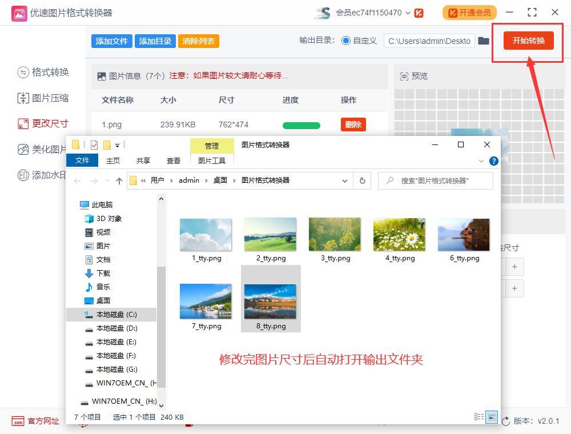Click the 管理 contextual tab
The image size is (571, 434).
[x=212, y=146]
